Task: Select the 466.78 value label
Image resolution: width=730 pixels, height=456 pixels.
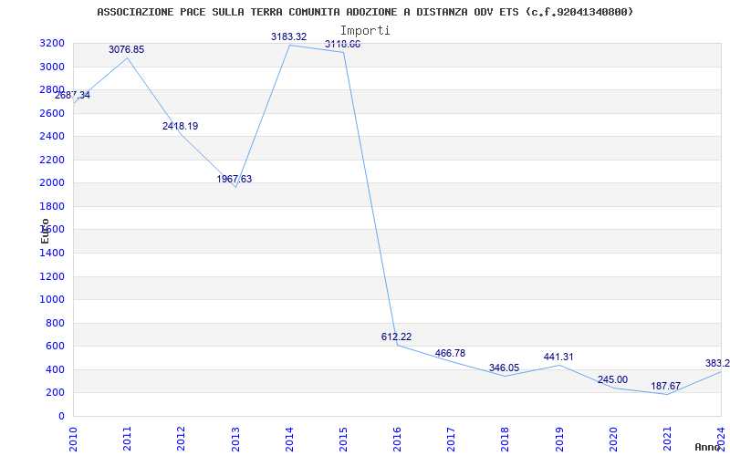Action: click(x=450, y=353)
